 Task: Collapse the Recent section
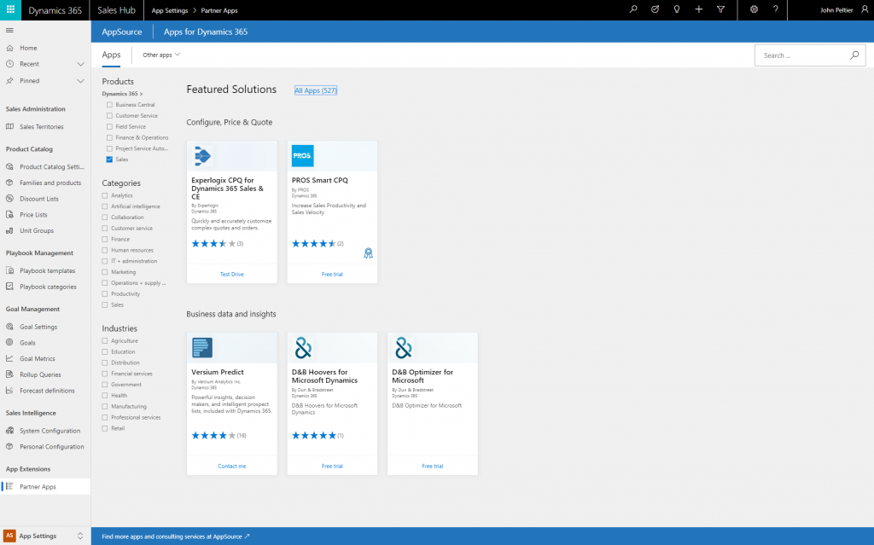click(x=80, y=63)
